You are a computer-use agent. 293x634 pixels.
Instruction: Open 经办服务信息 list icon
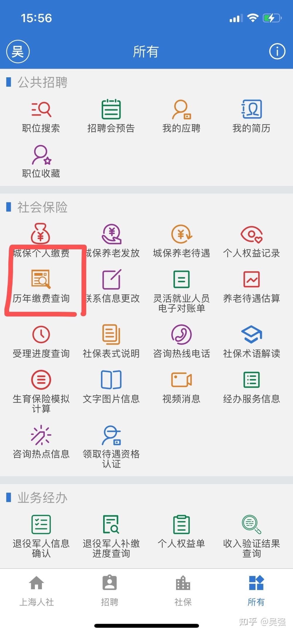coord(251,380)
